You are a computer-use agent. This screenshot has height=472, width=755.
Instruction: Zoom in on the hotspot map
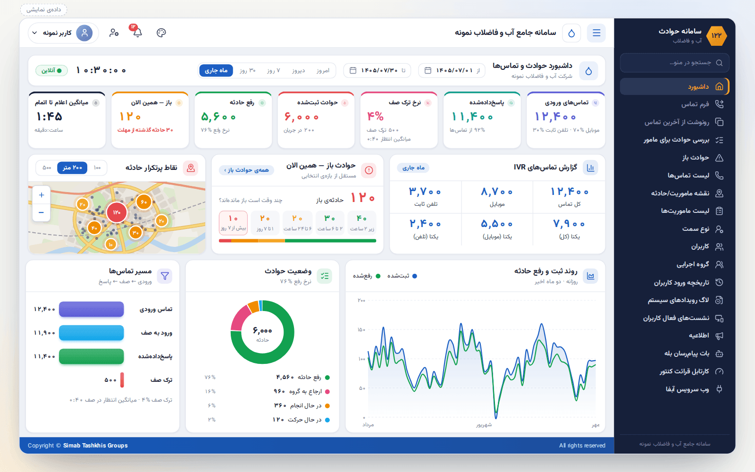[42, 195]
